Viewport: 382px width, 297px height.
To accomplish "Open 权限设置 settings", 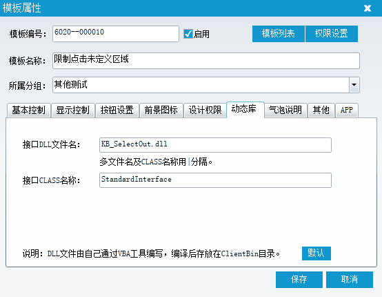I will click(332, 34).
